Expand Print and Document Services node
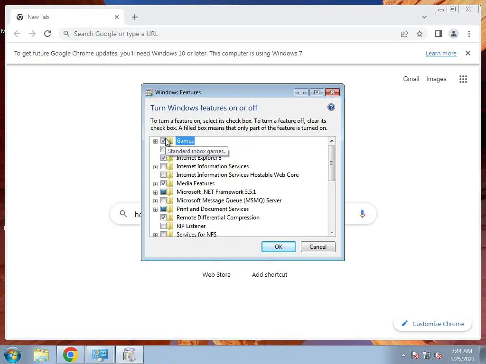Image resolution: width=486 pixels, height=364 pixels. pyautogui.click(x=155, y=209)
